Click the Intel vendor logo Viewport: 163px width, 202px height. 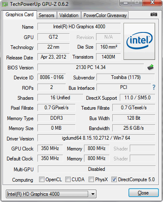[x=139, y=41]
